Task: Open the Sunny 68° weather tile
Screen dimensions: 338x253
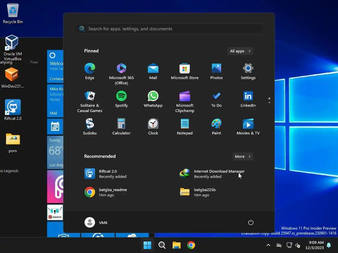Action: point(55,152)
